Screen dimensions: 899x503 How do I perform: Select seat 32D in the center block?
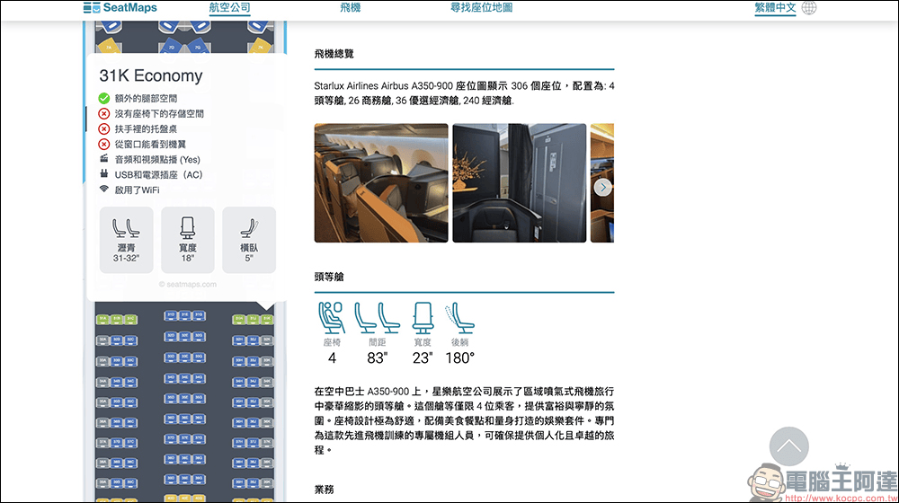(x=171, y=336)
